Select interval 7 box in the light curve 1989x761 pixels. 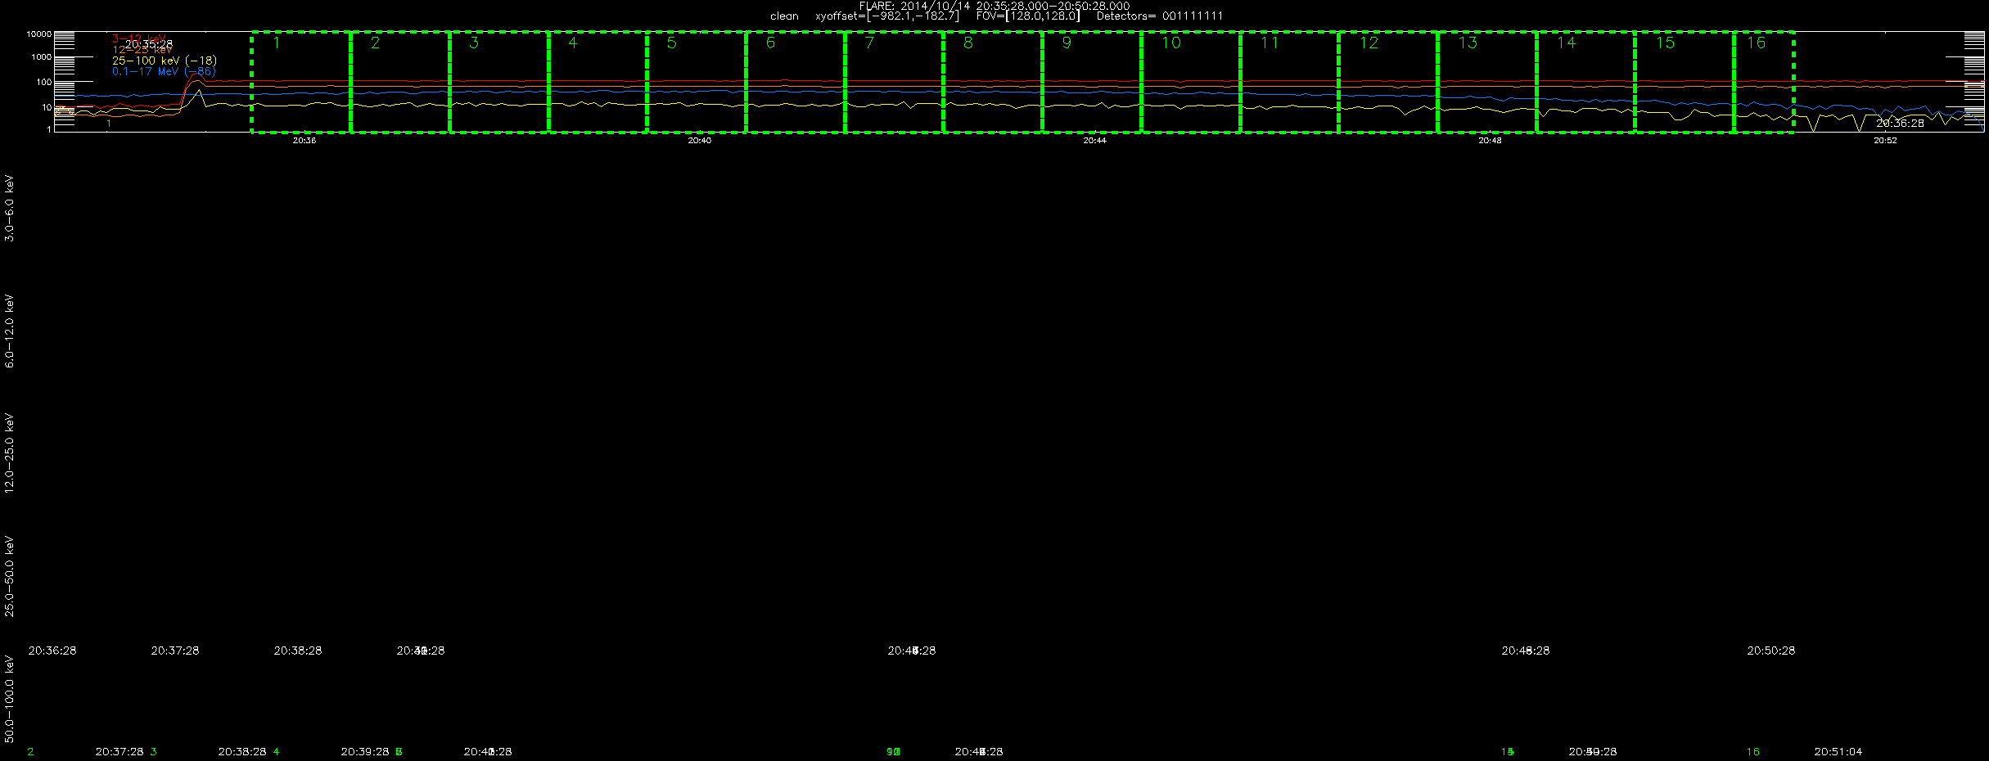click(894, 82)
